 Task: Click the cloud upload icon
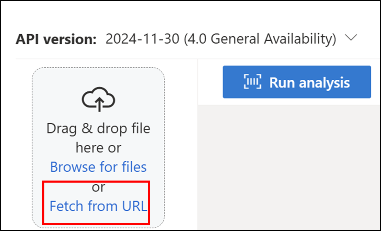(x=98, y=99)
